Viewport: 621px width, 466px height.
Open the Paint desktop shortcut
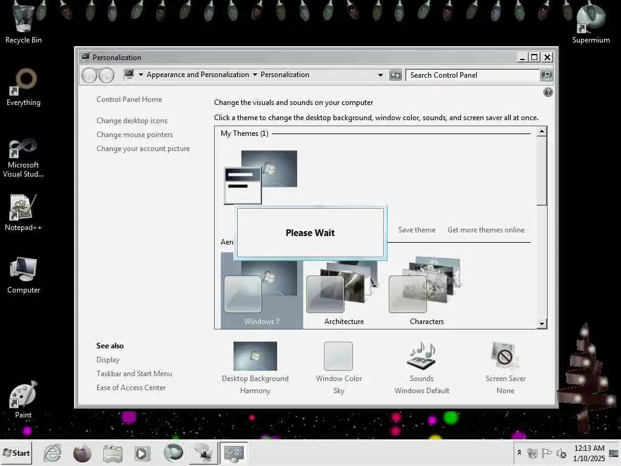point(24,399)
